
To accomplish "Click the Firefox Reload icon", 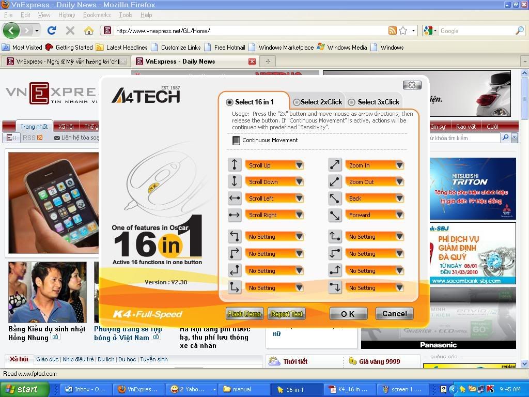I will (52, 30).
